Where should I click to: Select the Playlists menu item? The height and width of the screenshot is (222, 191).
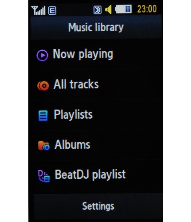click(96, 115)
